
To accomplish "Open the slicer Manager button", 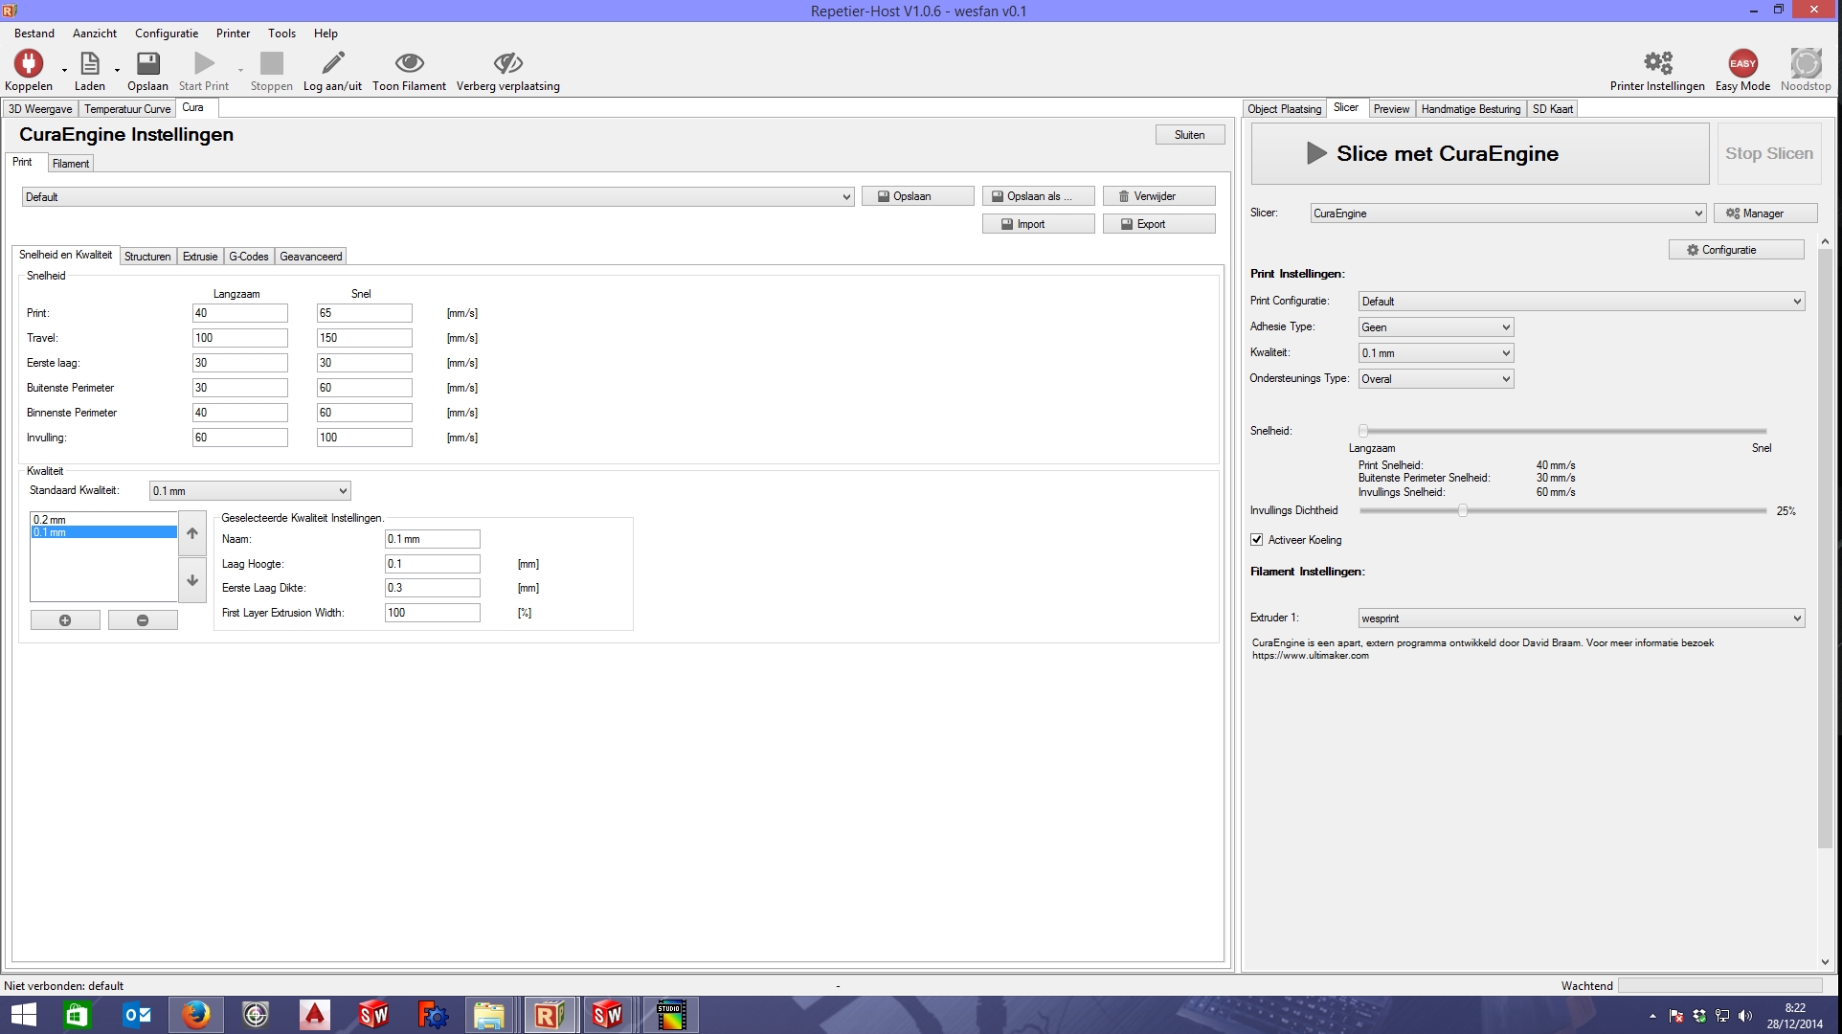I will coord(1765,214).
